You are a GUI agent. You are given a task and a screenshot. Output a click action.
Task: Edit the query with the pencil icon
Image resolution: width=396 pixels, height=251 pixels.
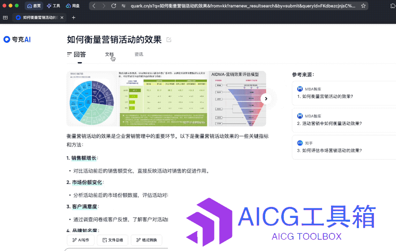[169, 40]
